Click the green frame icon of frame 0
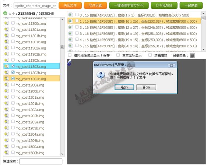Viewport: 207px width, 165px height. pyautogui.click(x=70, y=15)
